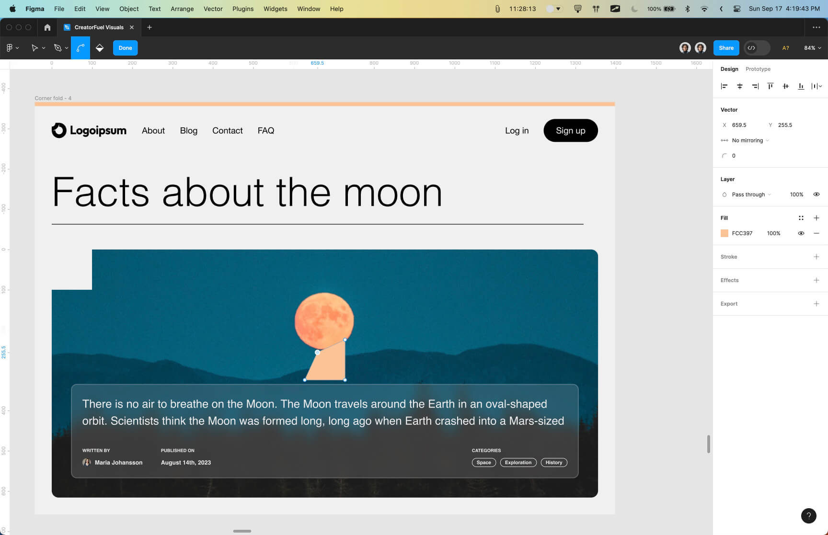
Task: Hide the FCC397 fill with its eye toggle
Action: [801, 233]
